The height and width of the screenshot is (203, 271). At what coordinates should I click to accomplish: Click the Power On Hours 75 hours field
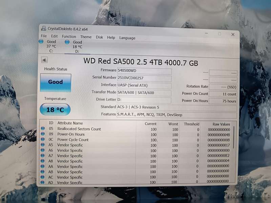pyautogui.click(x=223, y=101)
